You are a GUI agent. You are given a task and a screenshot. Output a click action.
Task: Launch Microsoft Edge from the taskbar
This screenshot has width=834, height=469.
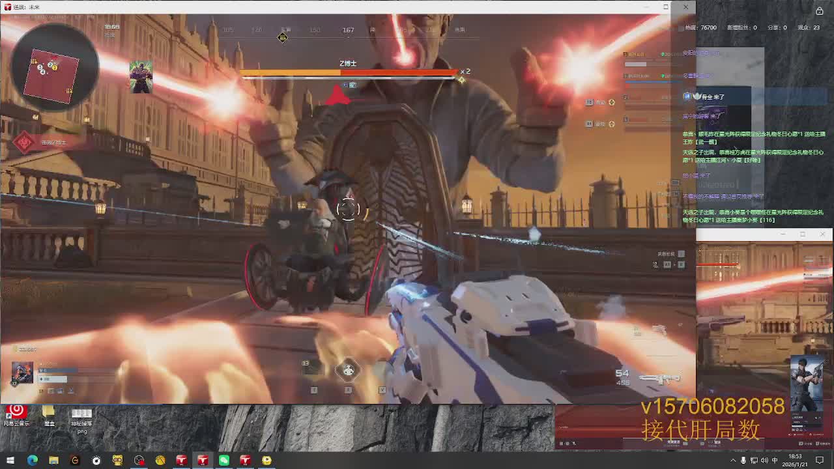32,461
